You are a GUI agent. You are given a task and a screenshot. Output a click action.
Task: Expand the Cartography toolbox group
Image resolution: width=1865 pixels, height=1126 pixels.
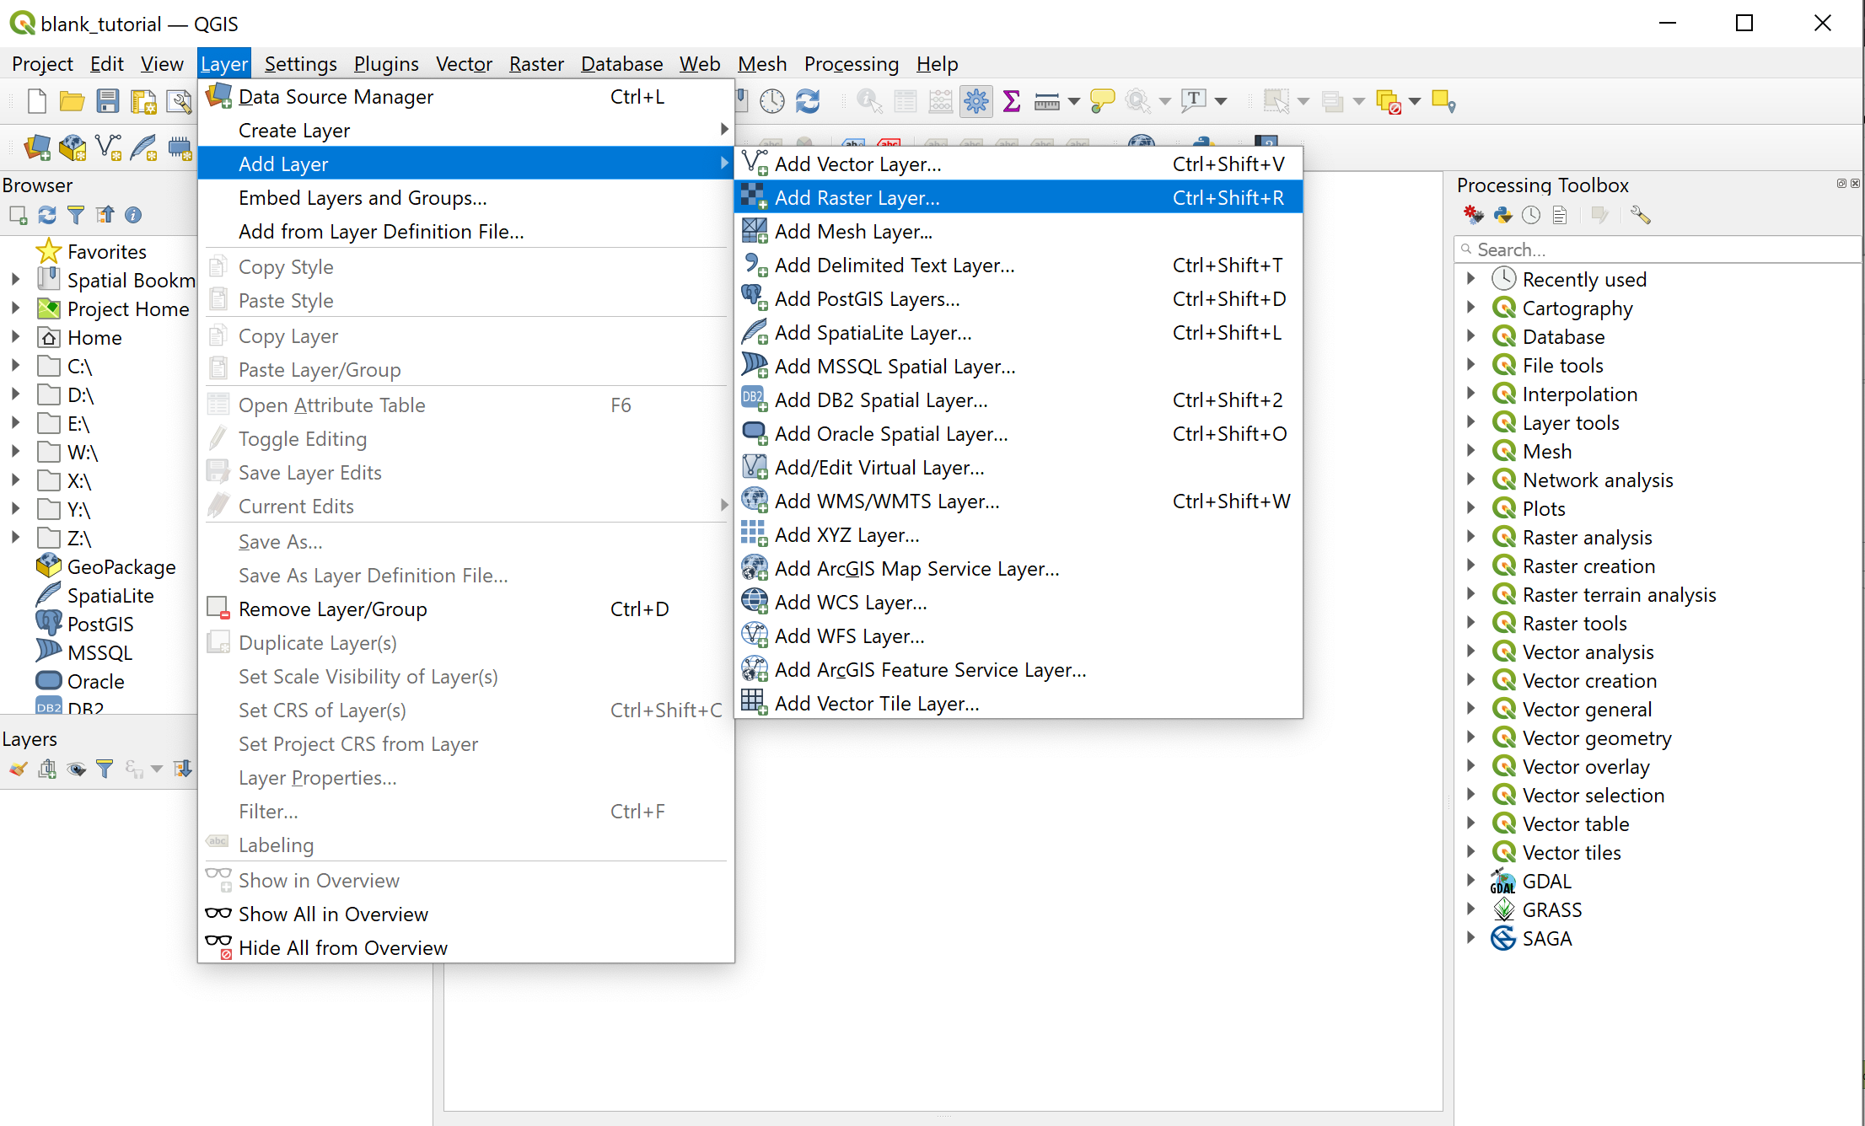point(1471,307)
